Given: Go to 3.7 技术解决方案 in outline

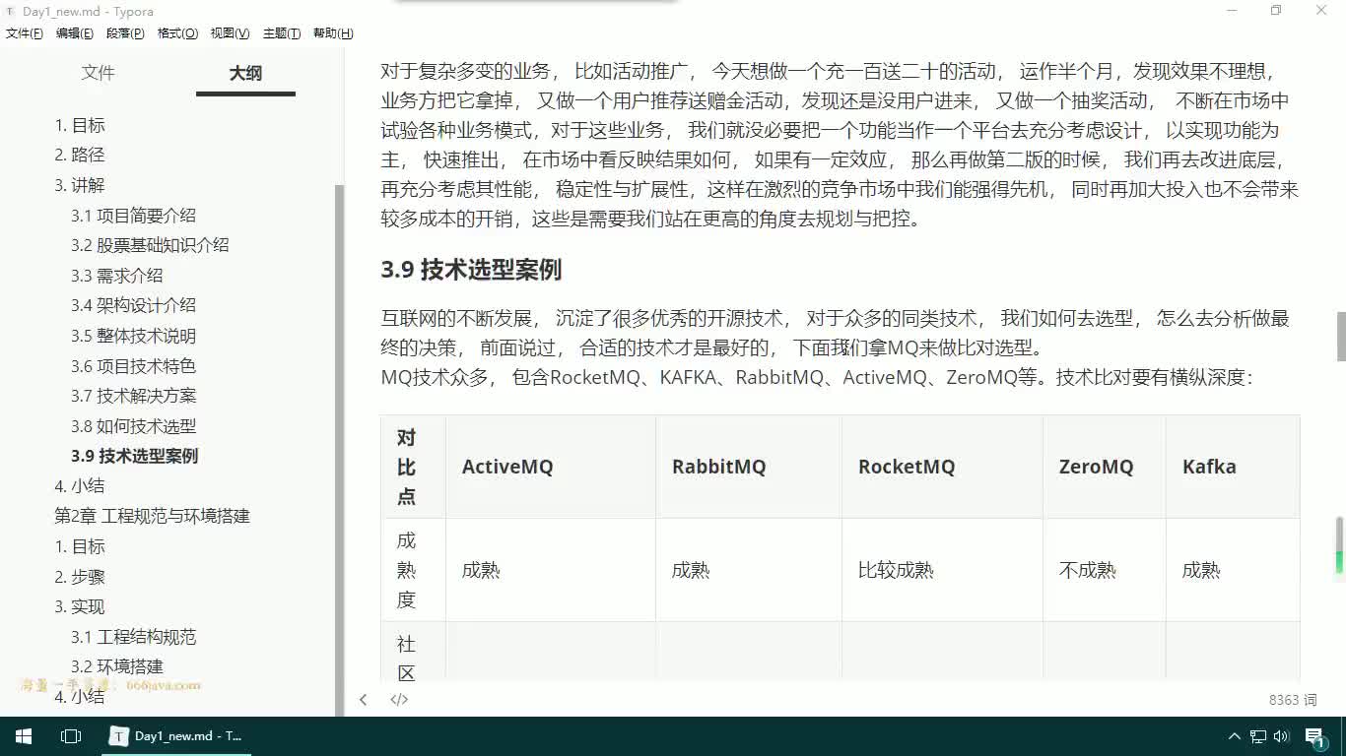Looking at the screenshot, I should (x=133, y=396).
